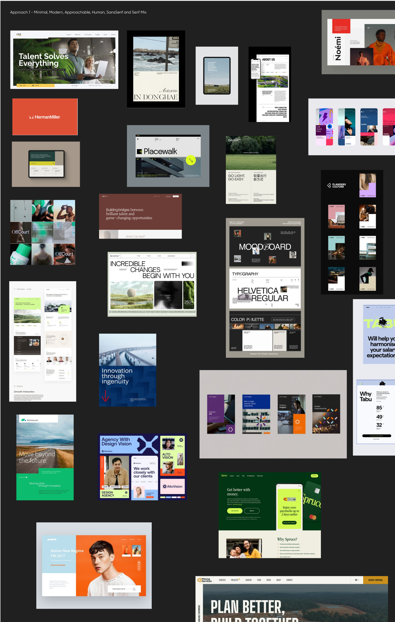This screenshot has width=395, height=622.
Task: Click the Alto Vision yellow portrait card
Action: click(x=172, y=456)
